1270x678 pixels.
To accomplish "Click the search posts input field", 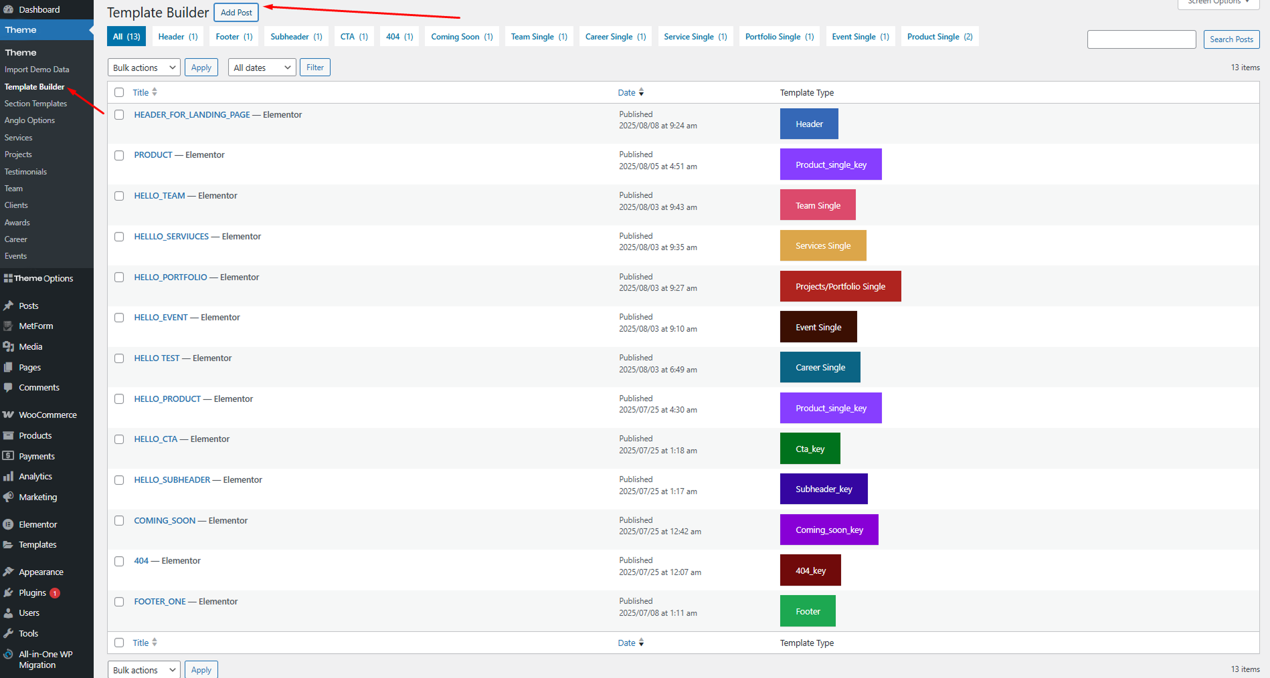I will (x=1141, y=39).
